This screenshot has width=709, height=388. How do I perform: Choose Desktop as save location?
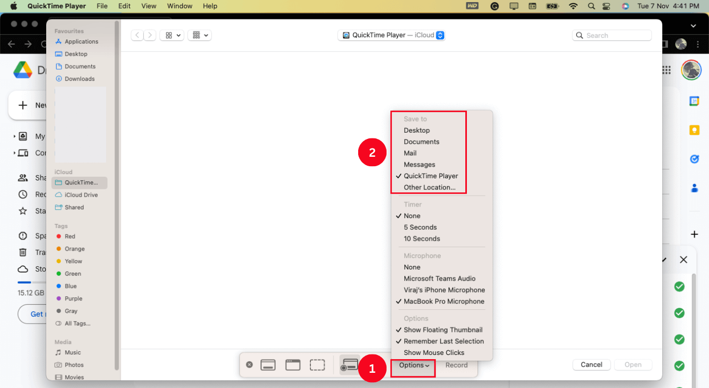click(416, 131)
